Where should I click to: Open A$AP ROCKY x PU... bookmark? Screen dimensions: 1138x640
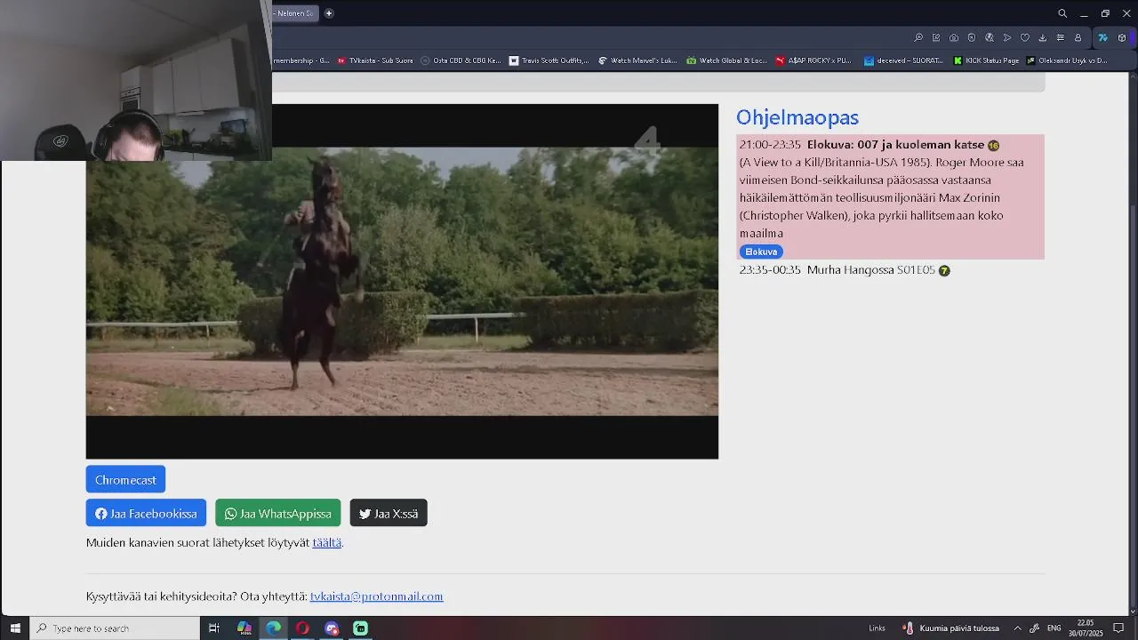tap(813, 60)
